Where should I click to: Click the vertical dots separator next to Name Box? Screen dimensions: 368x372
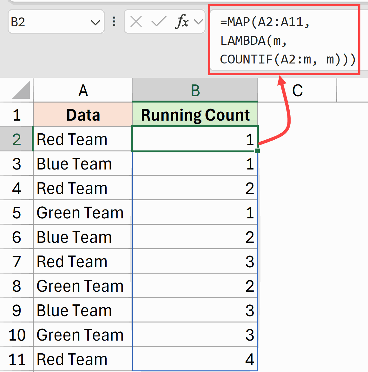(114, 22)
